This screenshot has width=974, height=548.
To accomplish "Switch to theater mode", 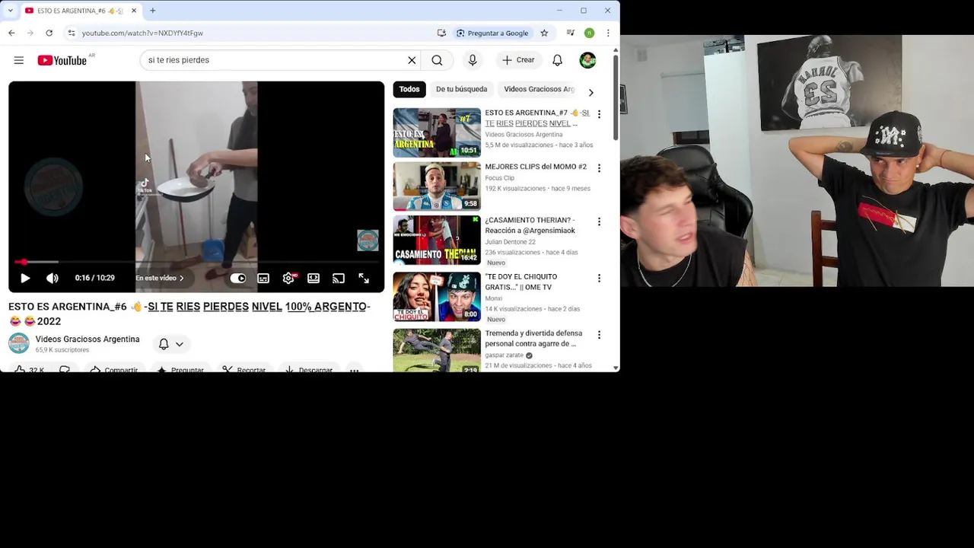I will 314,279.
